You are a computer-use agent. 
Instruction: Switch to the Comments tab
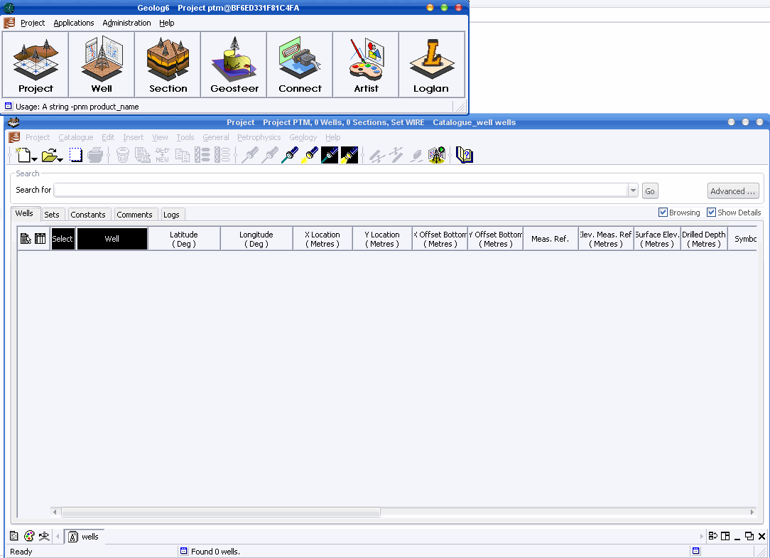click(134, 215)
